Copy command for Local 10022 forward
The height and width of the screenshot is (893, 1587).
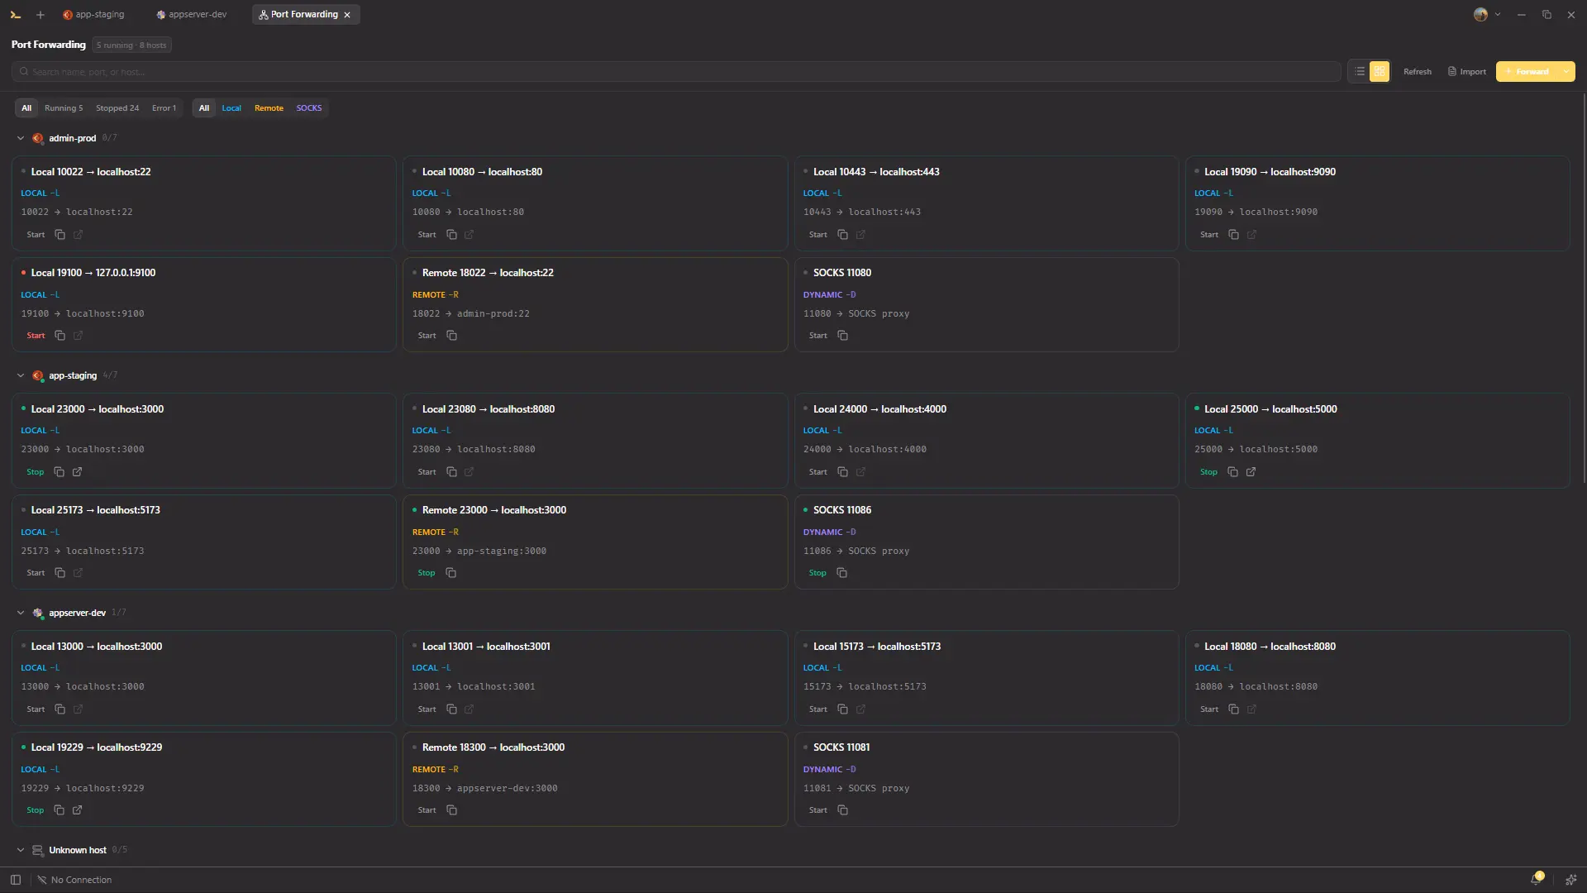pos(60,235)
